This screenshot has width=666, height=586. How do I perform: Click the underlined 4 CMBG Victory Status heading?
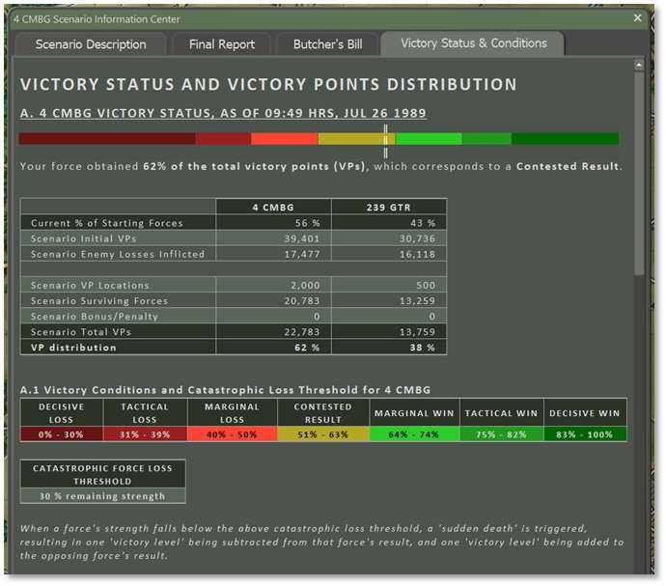[x=223, y=113]
